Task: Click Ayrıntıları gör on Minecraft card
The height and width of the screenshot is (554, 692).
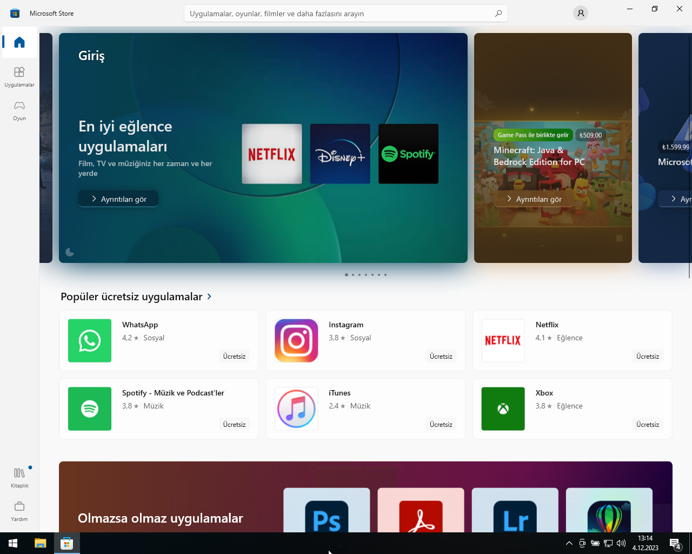Action: [x=534, y=199]
